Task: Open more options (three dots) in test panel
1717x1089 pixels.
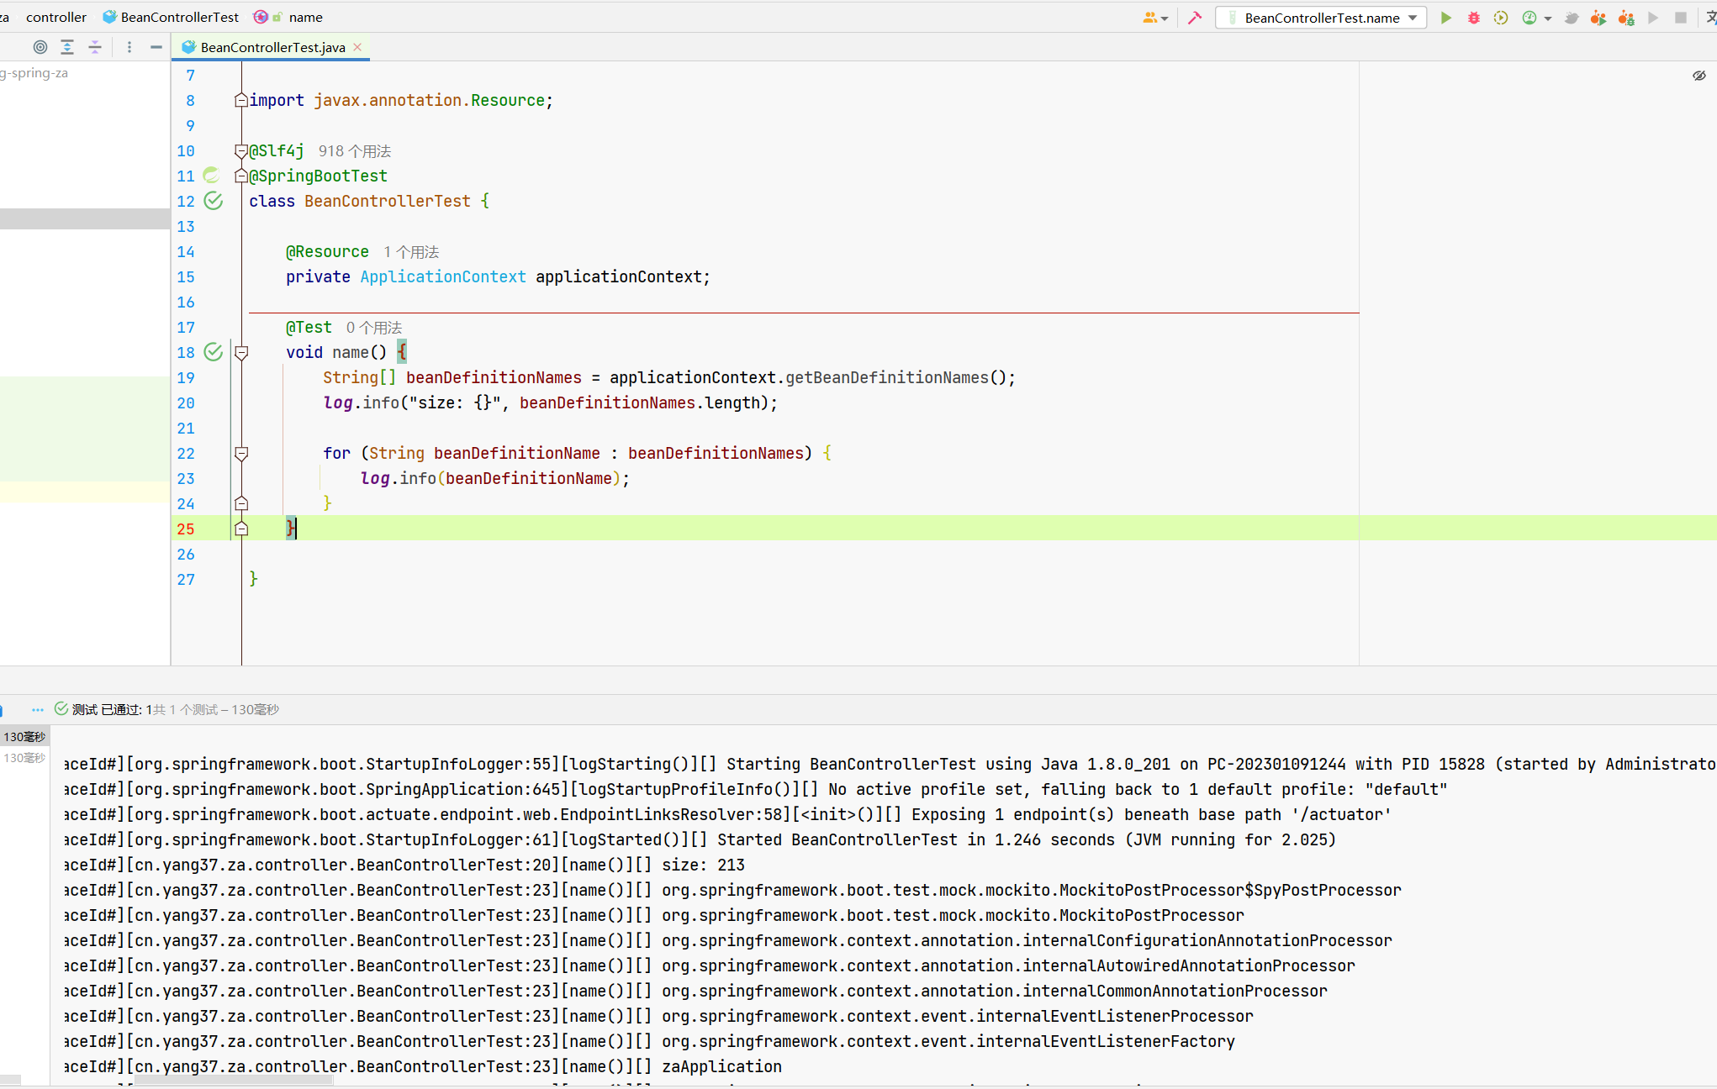Action: [x=38, y=709]
